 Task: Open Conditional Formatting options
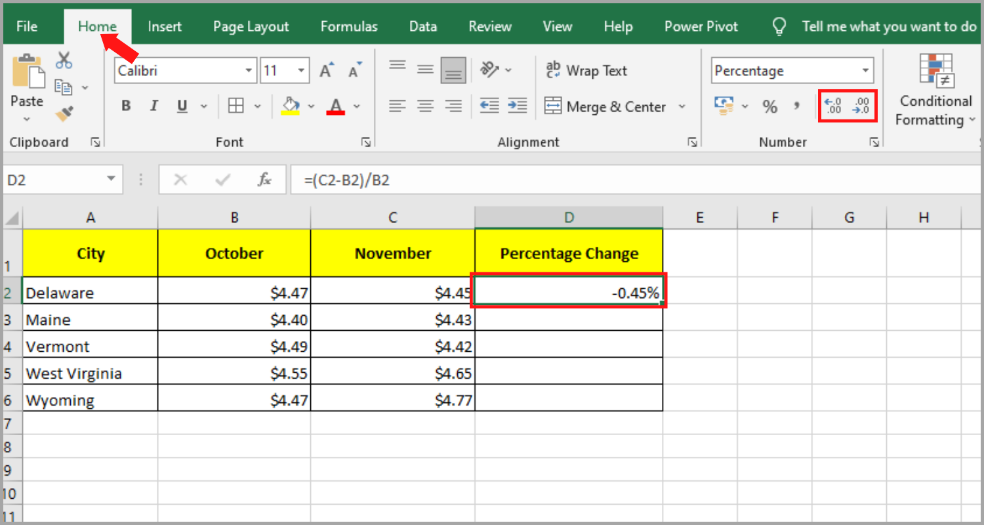click(x=934, y=95)
